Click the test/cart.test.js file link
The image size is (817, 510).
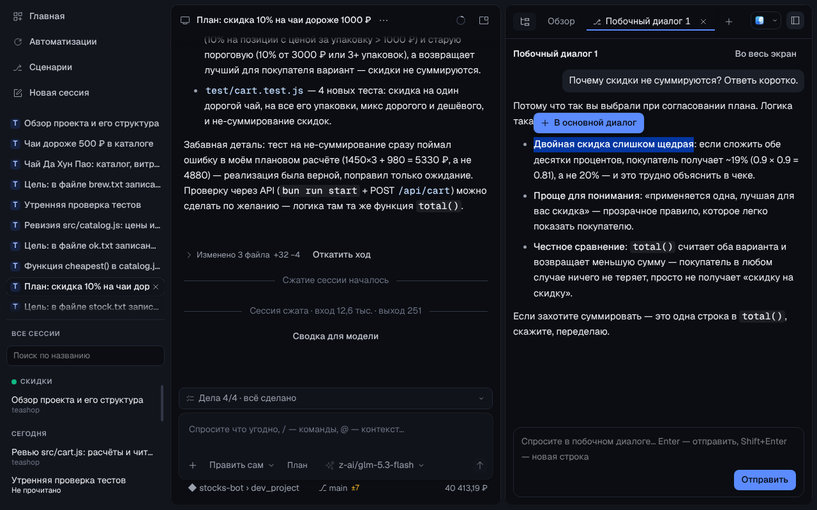pos(255,91)
